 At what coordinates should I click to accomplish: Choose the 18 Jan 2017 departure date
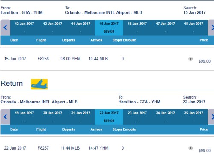[x=193, y=27]
